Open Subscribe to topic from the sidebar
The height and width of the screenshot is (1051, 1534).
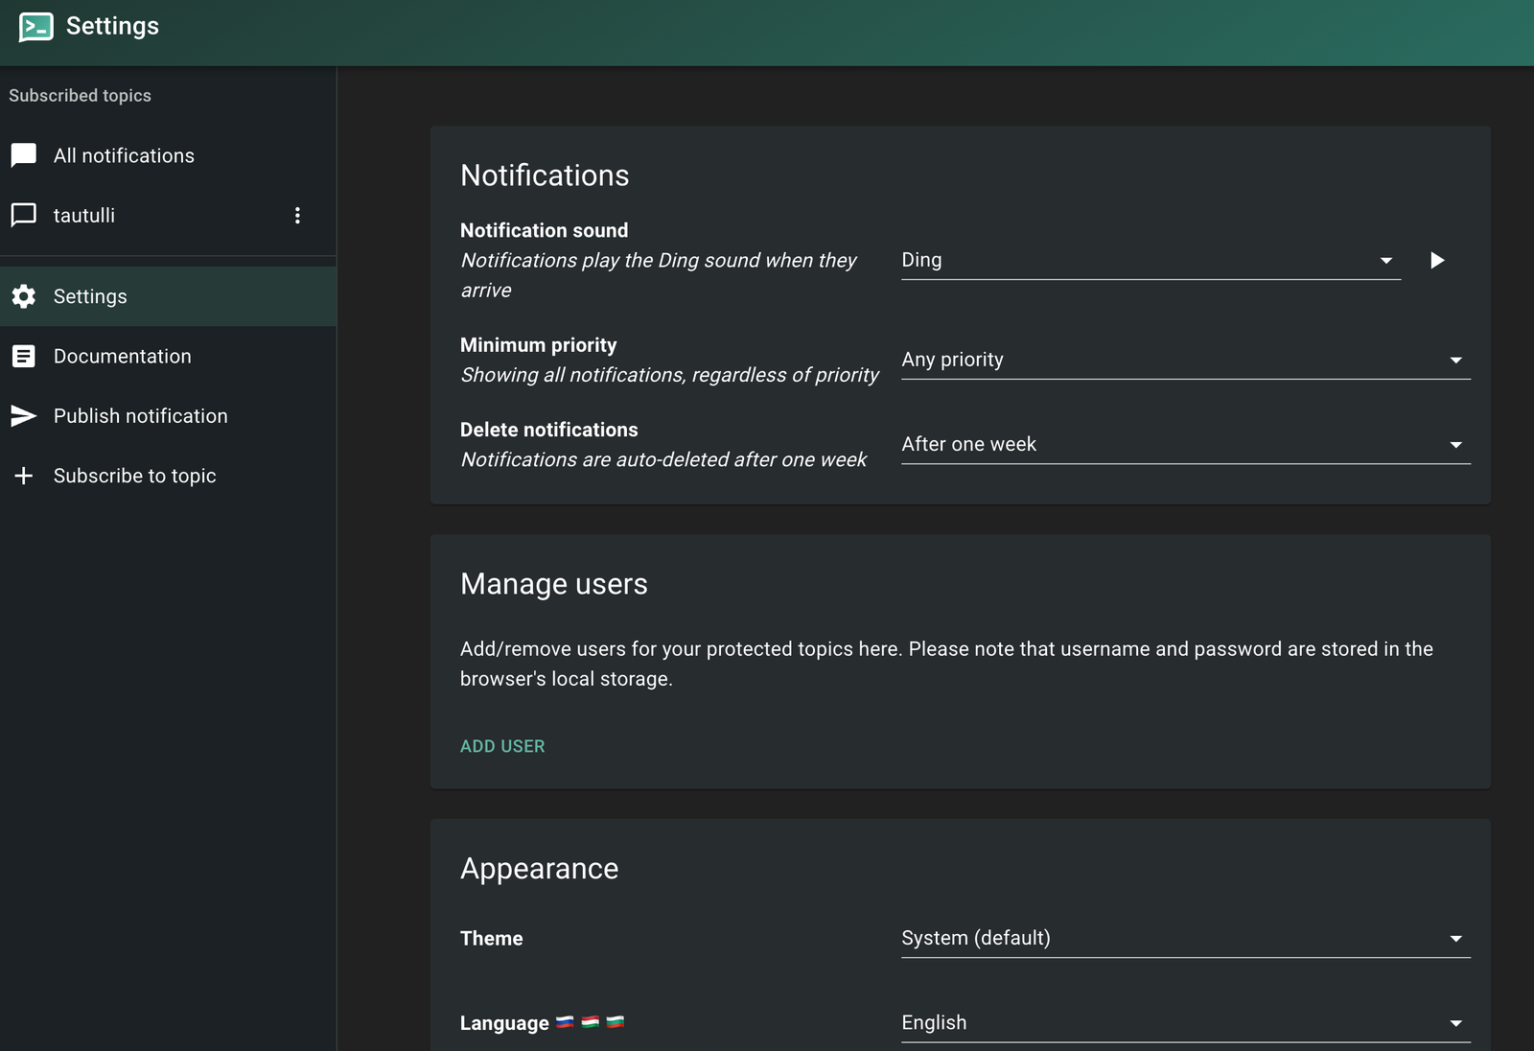tap(134, 475)
